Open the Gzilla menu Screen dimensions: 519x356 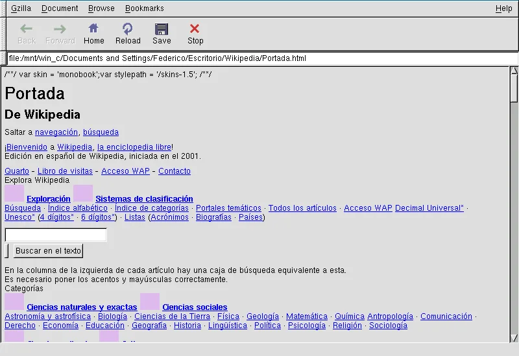[21, 8]
